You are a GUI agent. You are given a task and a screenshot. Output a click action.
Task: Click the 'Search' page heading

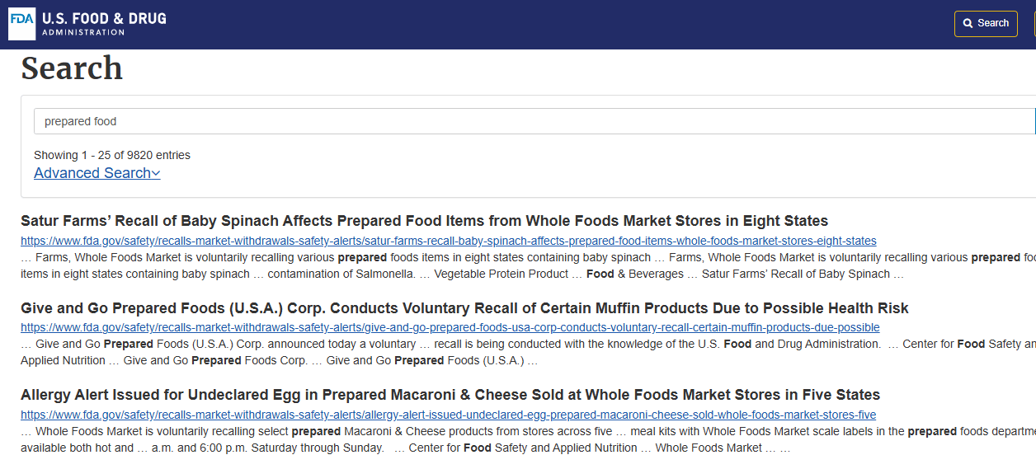click(x=72, y=68)
